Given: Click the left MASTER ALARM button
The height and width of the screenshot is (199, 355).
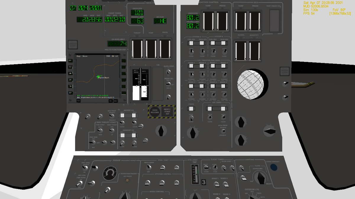Looking at the screenshot, I should coord(73,45).
